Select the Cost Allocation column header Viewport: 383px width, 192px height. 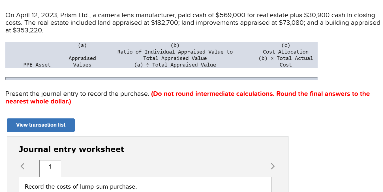[286, 55]
